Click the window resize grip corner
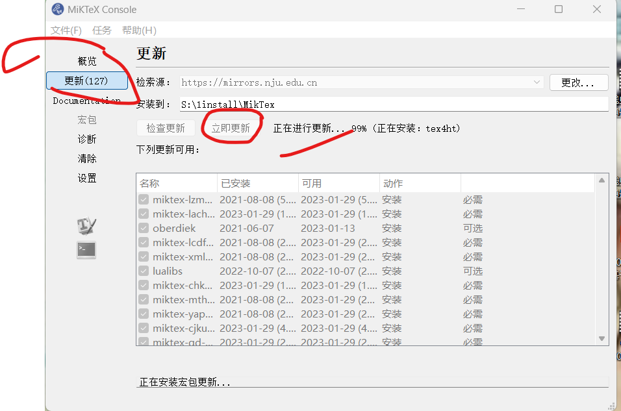This screenshot has width=621, height=411. tap(612, 406)
